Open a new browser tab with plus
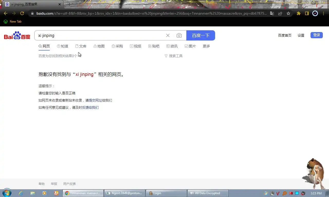Screen dimensions: 329x197 tap(69, 4)
